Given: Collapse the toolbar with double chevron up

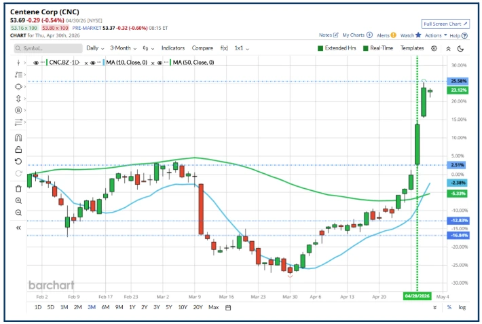Looking at the screenshot, I should coord(449,49).
